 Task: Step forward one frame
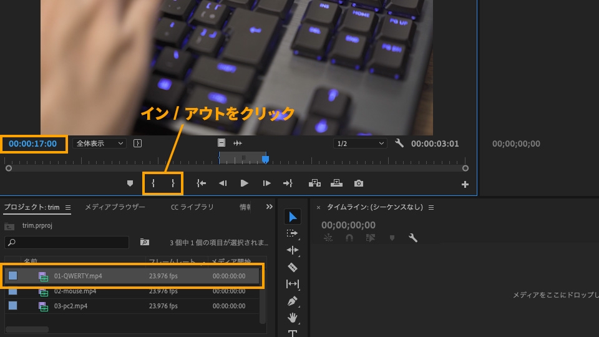point(266,183)
